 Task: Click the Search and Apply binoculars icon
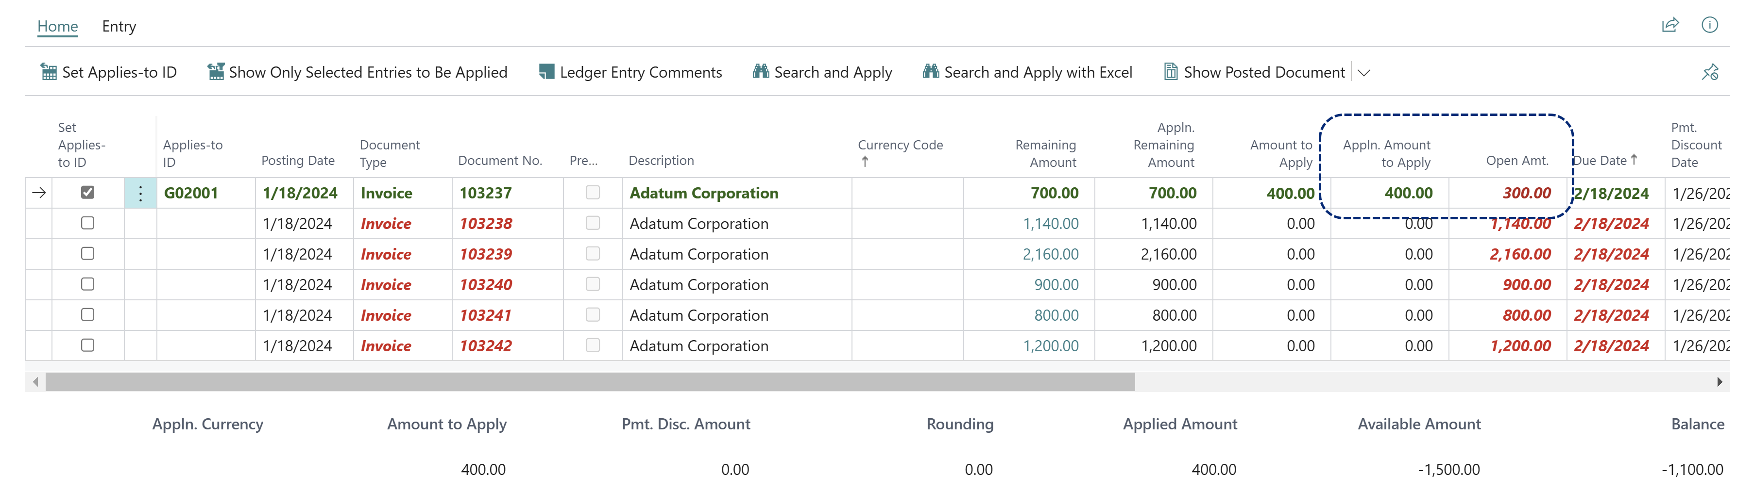tap(761, 71)
